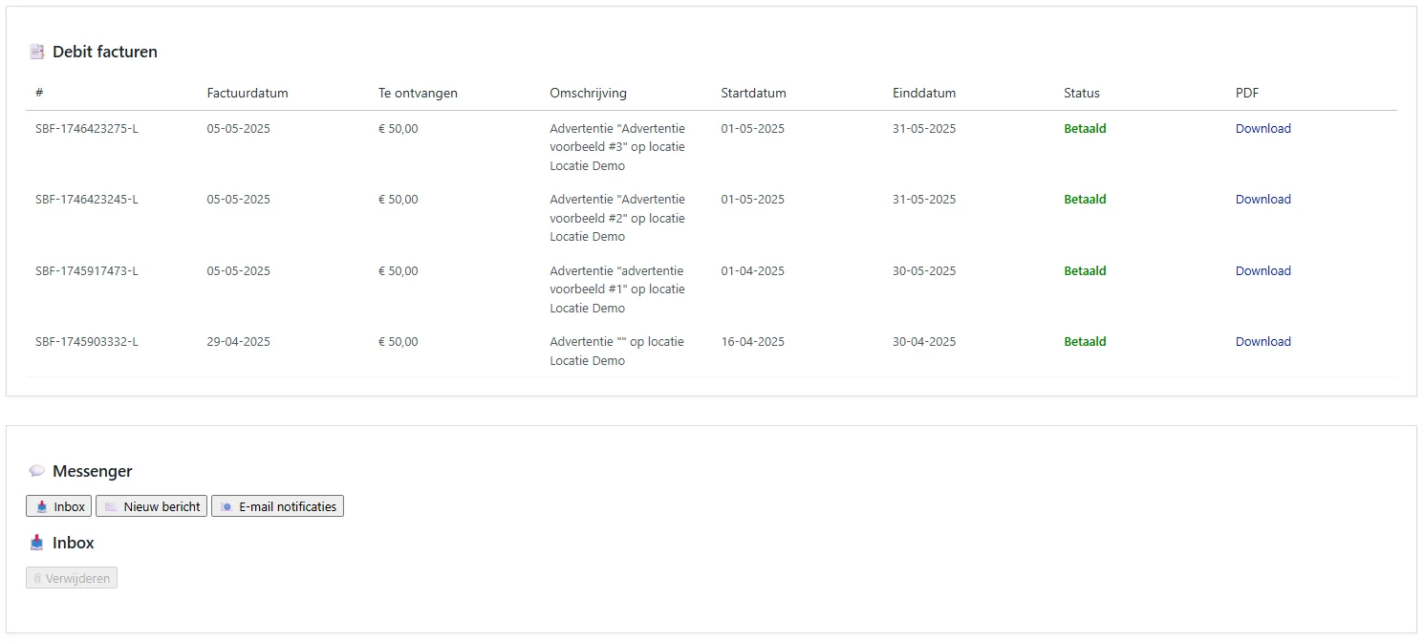The width and height of the screenshot is (1424, 642).
Task: Click the Status column header
Action: click(1081, 94)
